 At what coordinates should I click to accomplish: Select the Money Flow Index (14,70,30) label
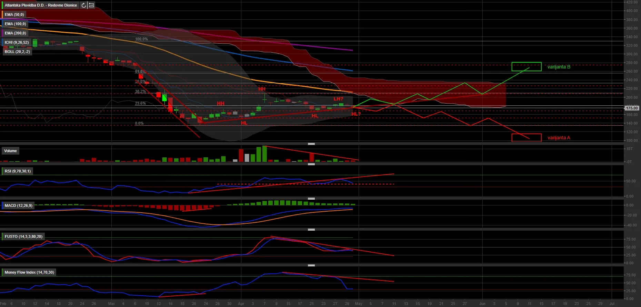[29, 272]
